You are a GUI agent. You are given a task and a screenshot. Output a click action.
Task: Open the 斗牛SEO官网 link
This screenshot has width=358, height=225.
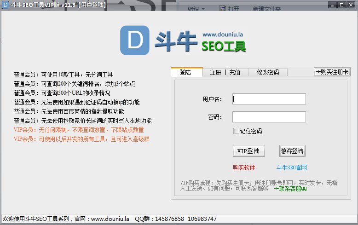(291, 168)
